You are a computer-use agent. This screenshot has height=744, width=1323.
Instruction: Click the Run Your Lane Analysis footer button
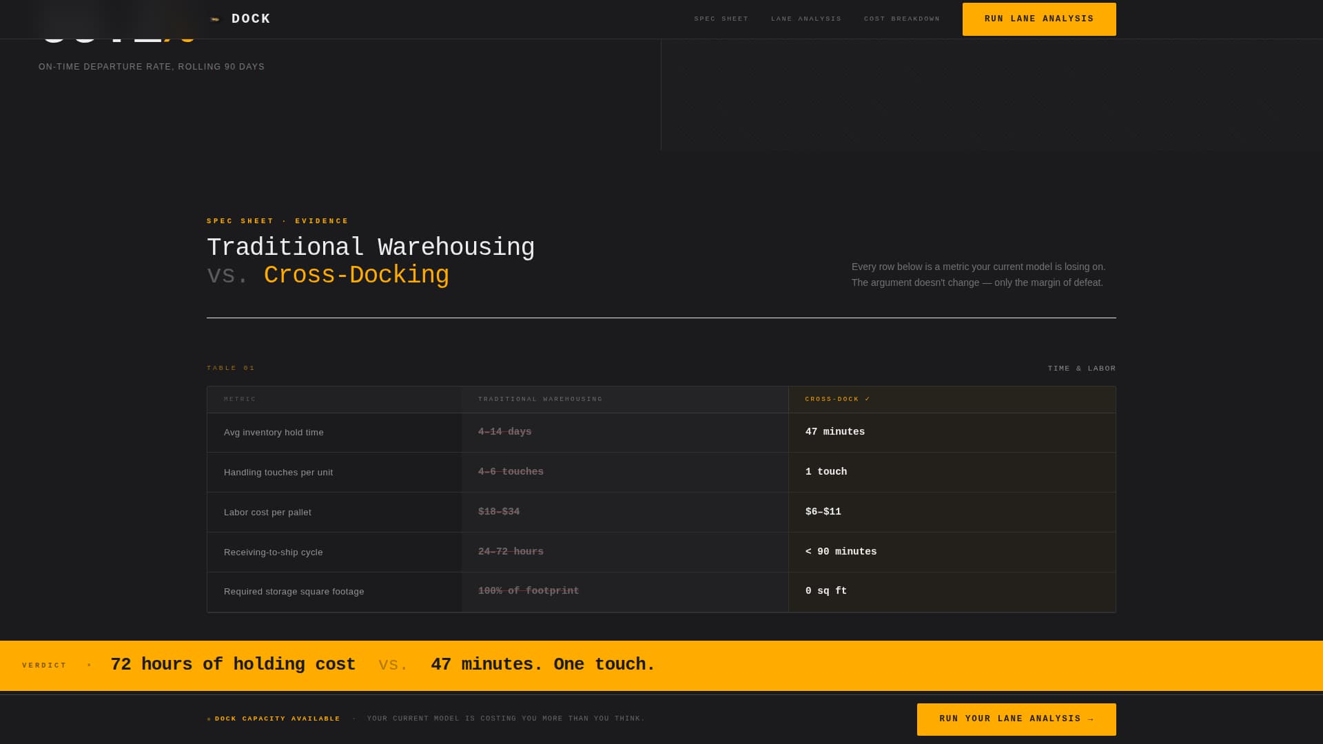tap(1016, 719)
